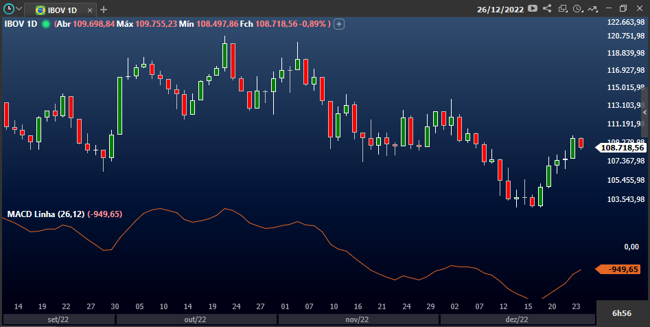Open the clock app menu icon
The width and height of the screenshot is (650, 327).
(x=8, y=8)
